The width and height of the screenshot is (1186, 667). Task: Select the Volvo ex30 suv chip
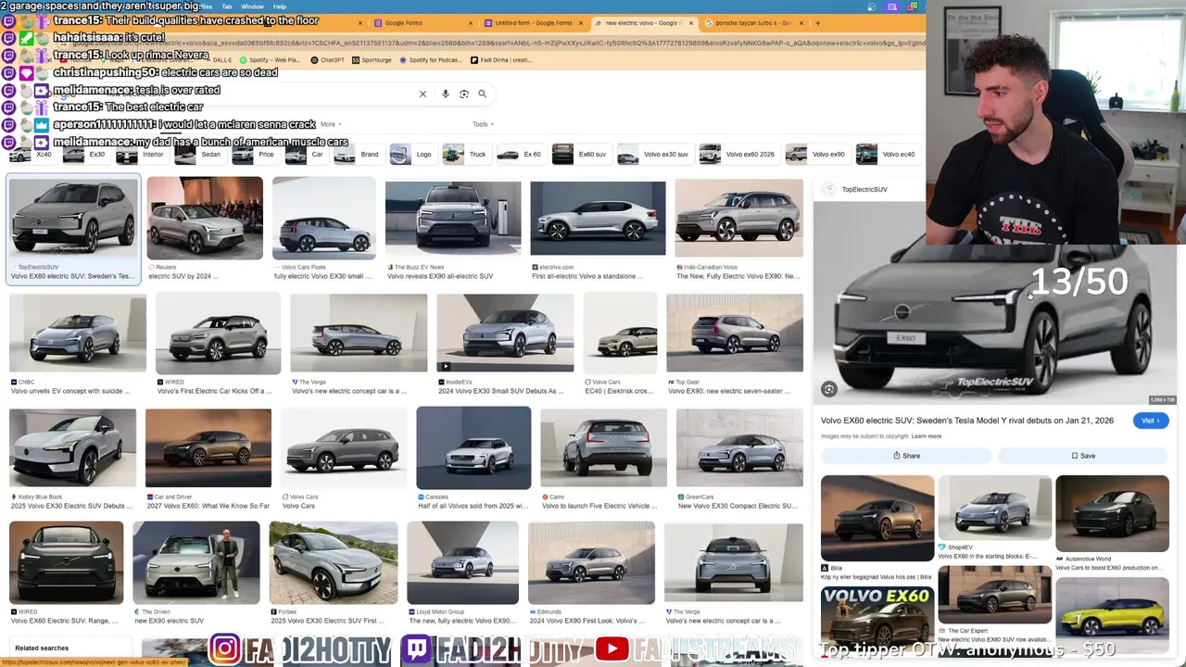pos(654,155)
